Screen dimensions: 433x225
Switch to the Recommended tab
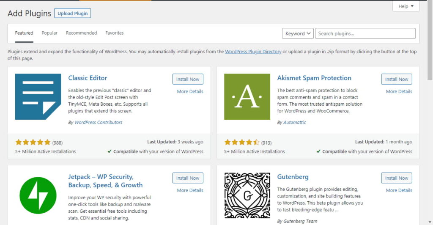[x=81, y=33]
